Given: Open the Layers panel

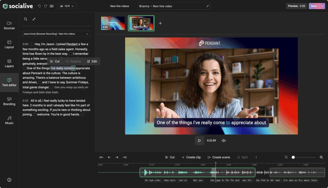Looking at the screenshot, I should click(x=9, y=63).
